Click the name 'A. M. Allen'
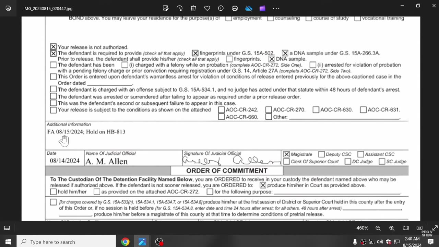This screenshot has width=439, height=247. (x=106, y=161)
